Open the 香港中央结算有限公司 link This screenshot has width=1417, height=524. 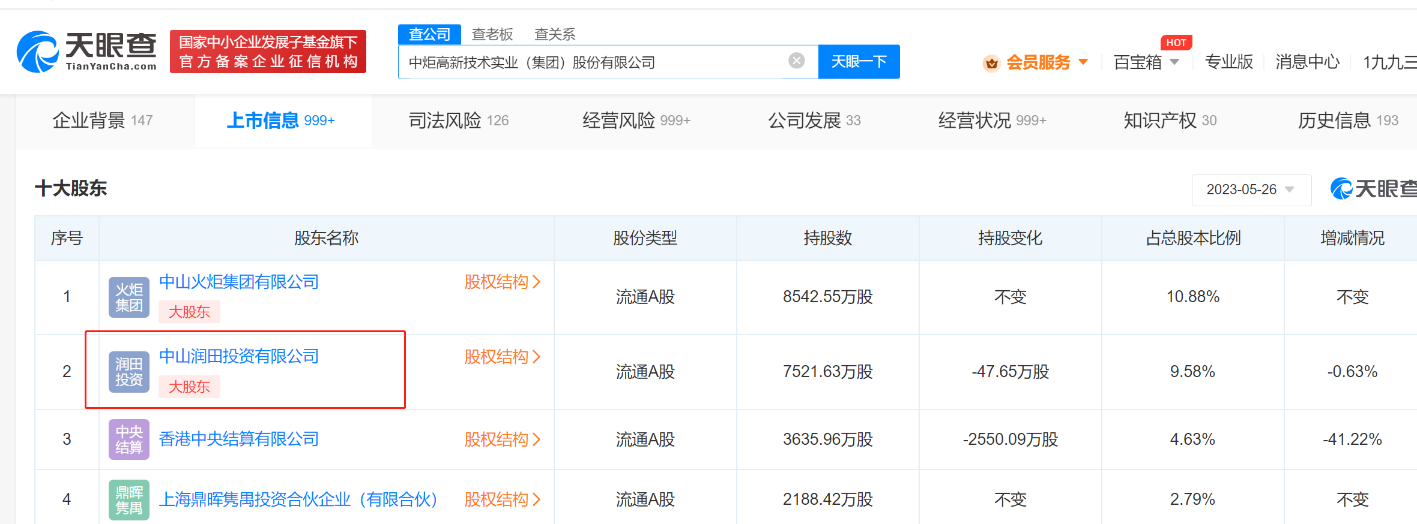pos(239,439)
